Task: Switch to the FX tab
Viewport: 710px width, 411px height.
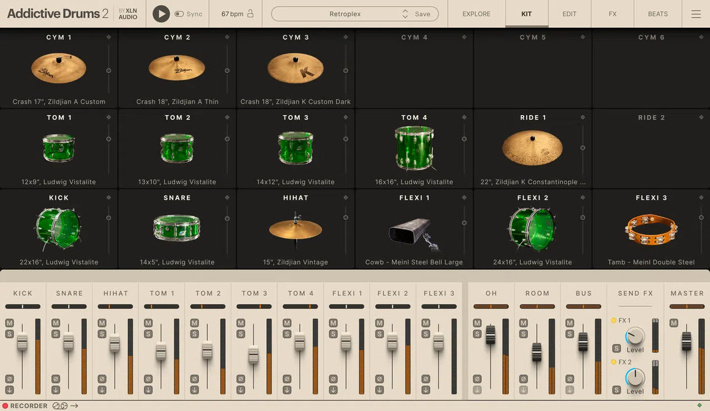Action: click(x=612, y=14)
